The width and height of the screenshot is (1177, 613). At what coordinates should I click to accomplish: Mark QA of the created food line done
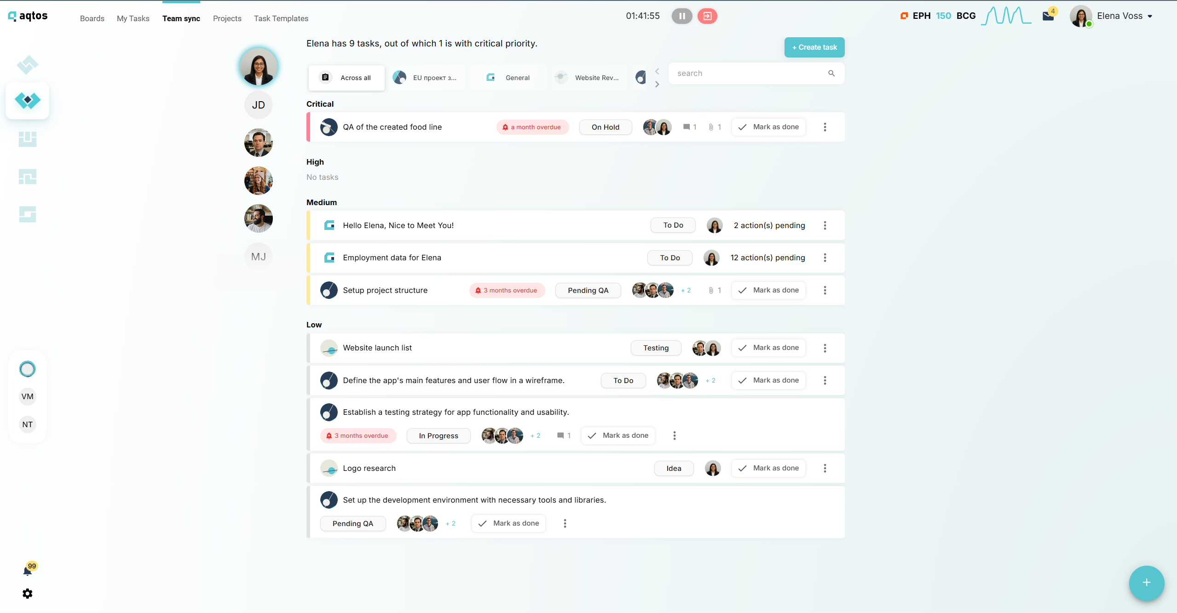click(768, 127)
